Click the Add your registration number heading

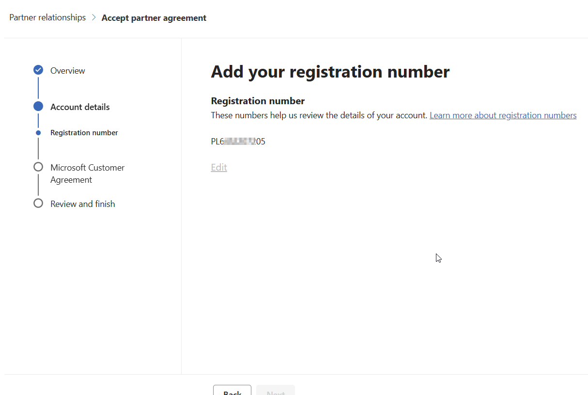330,72
